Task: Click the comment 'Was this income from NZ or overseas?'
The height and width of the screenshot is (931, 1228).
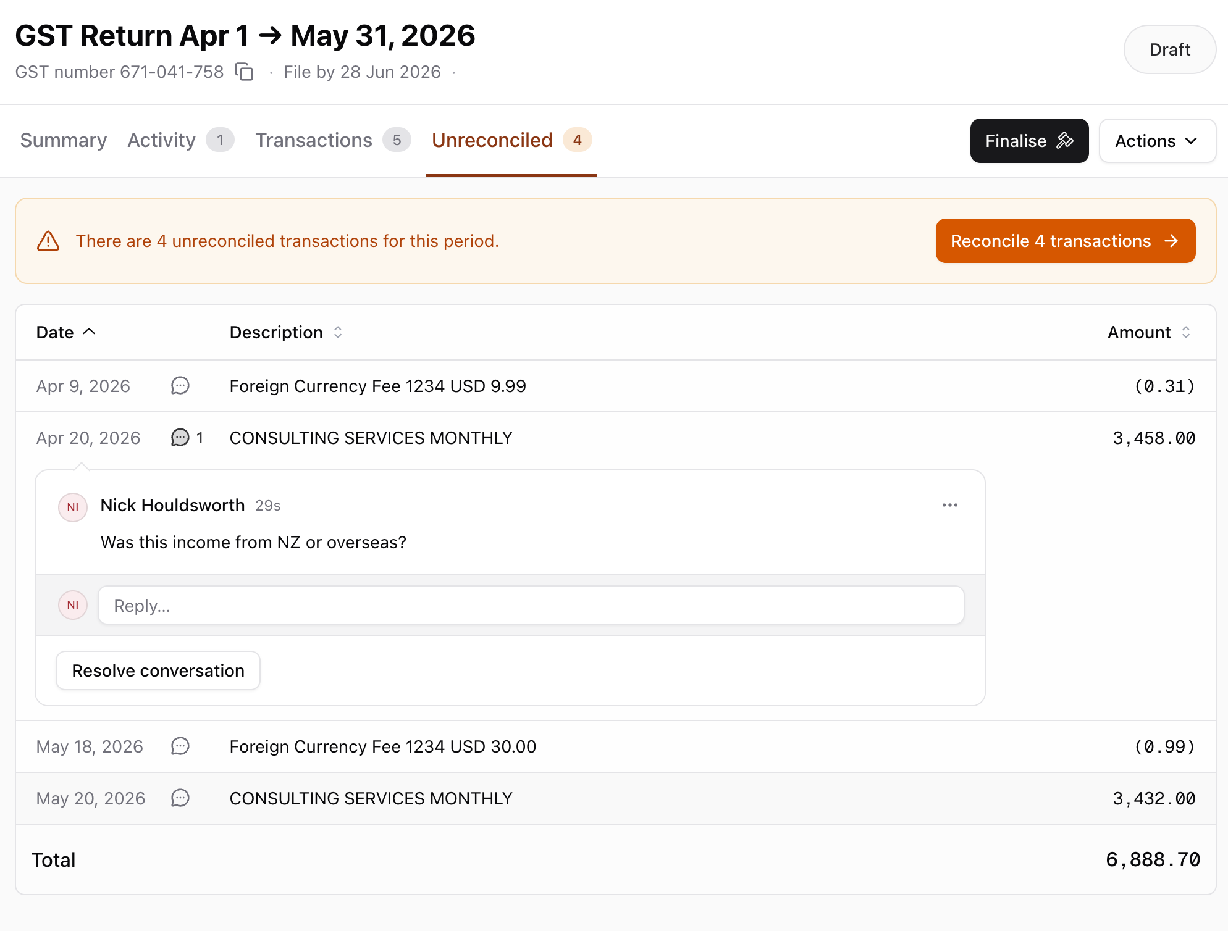Action: click(x=253, y=542)
